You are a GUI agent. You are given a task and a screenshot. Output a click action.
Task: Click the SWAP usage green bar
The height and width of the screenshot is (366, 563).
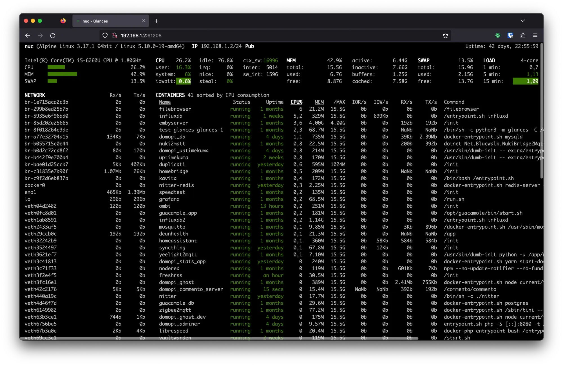point(52,81)
